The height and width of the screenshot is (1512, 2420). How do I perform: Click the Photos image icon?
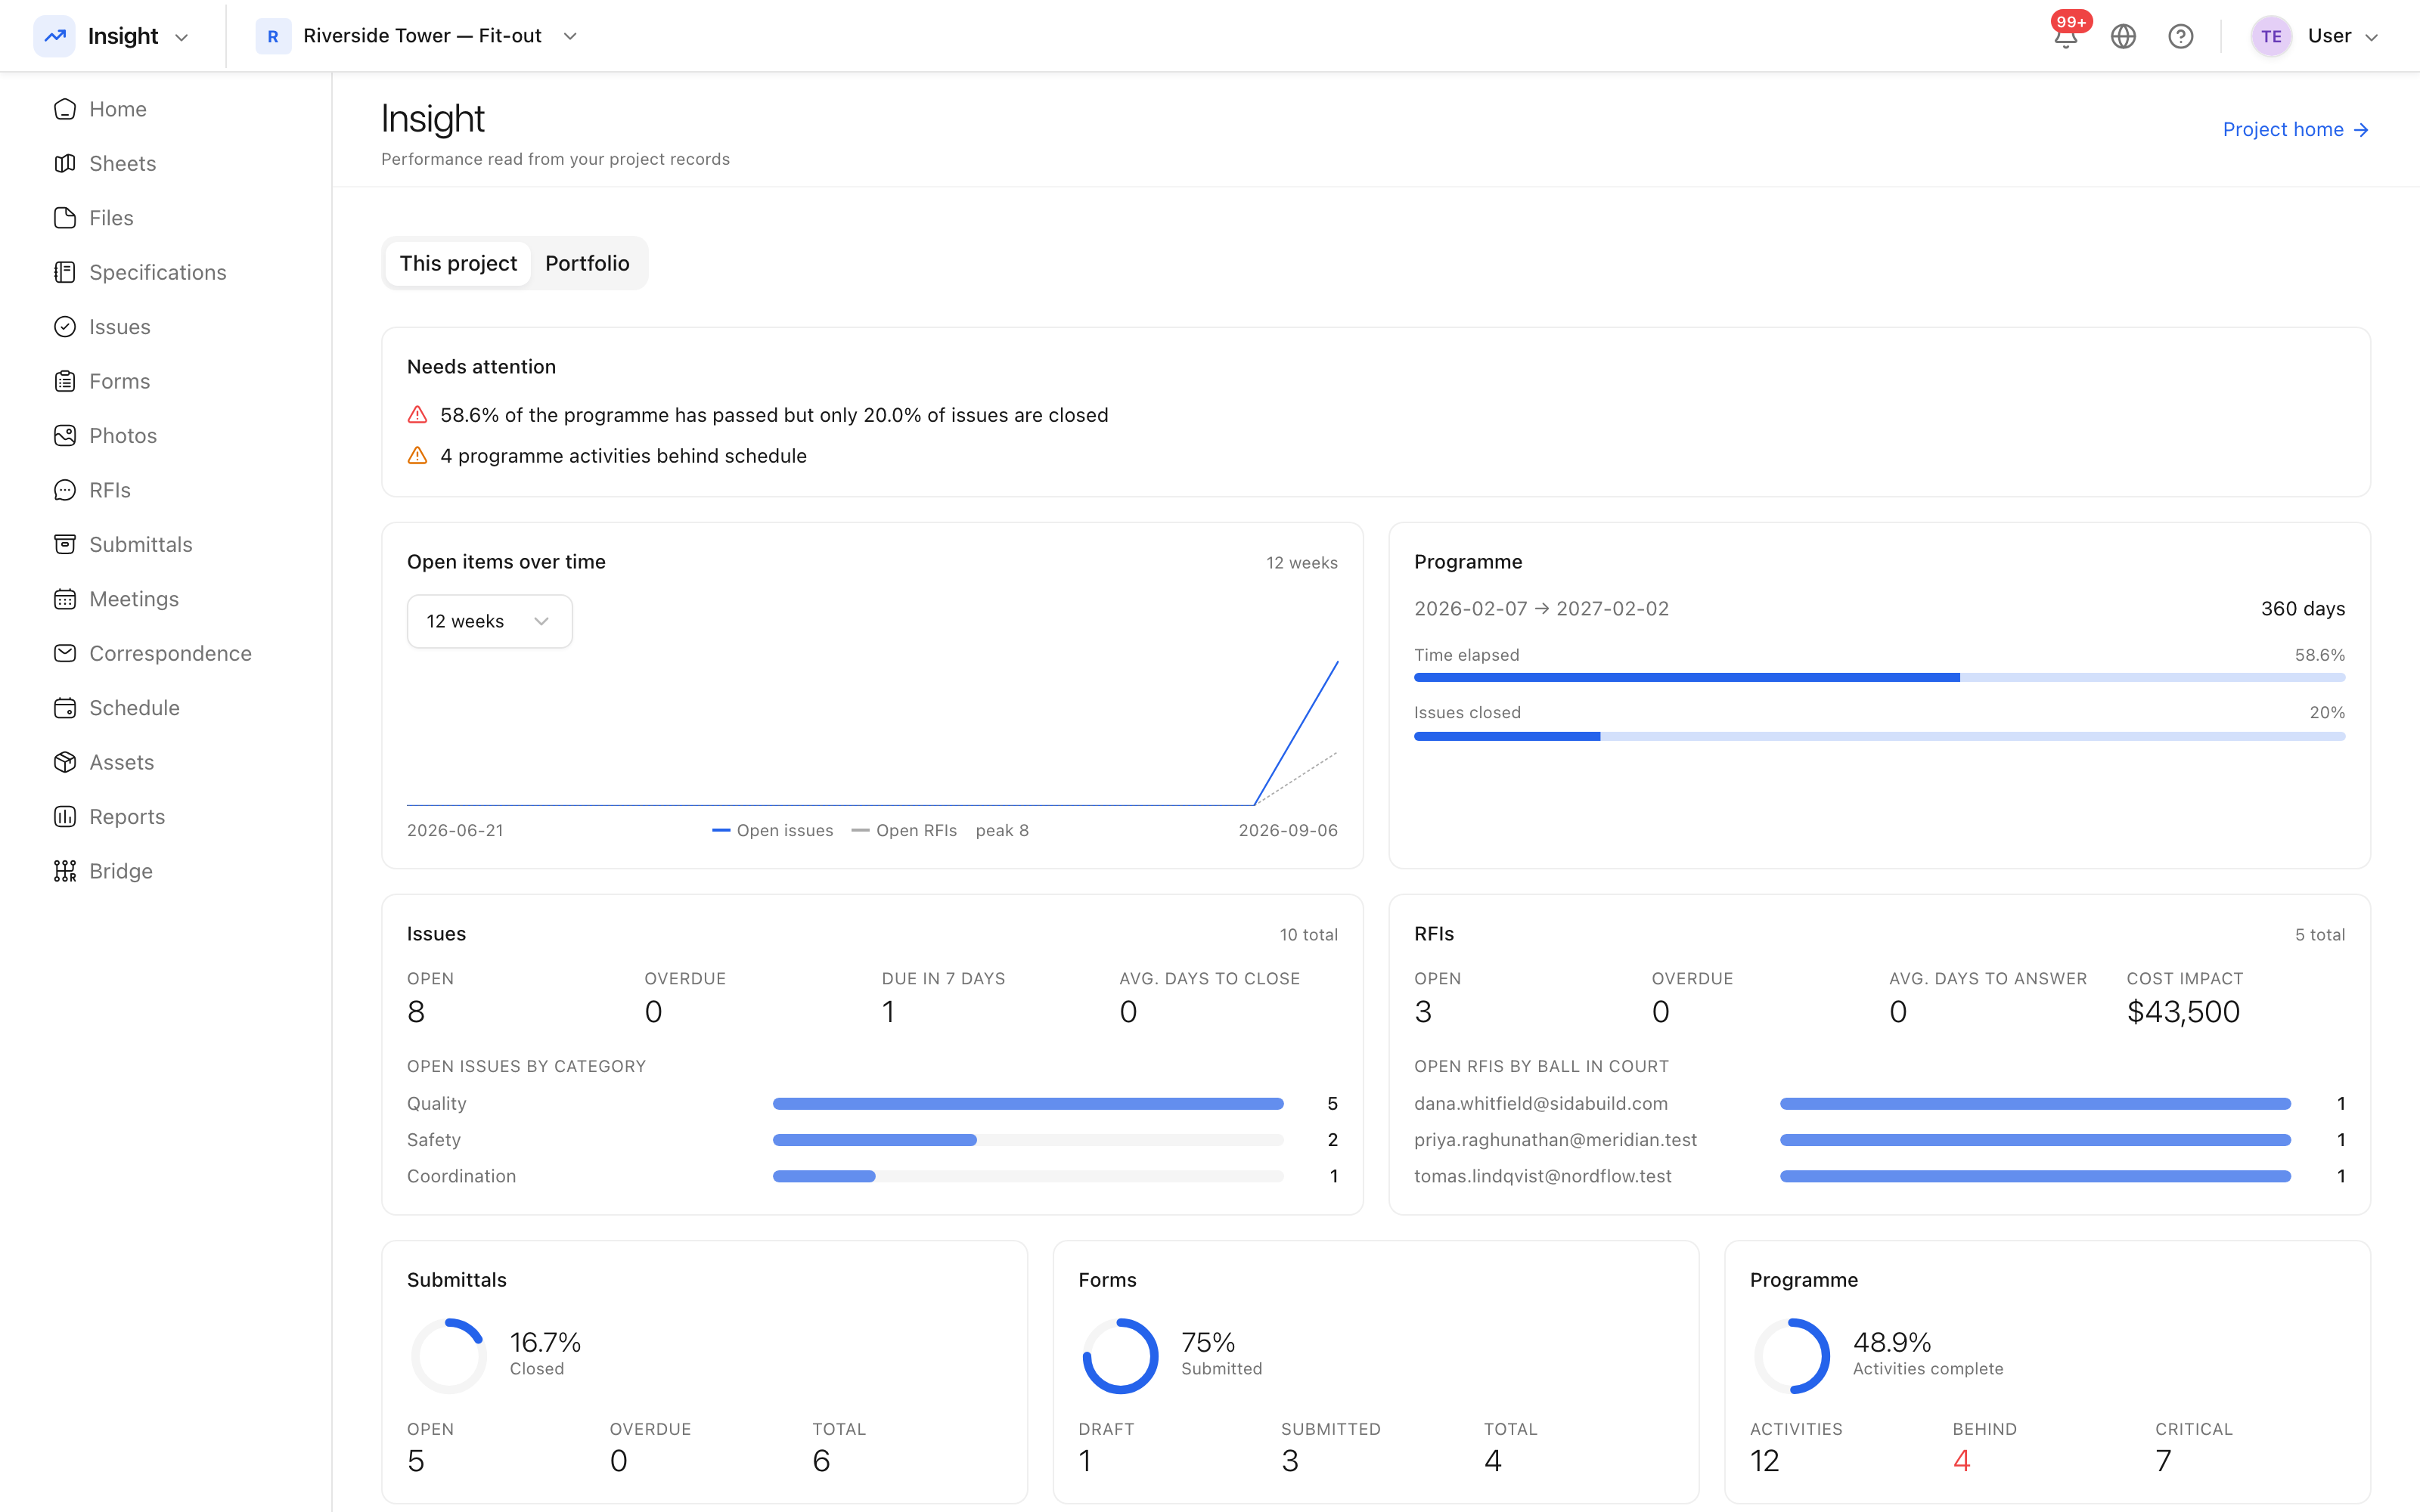coord(65,436)
